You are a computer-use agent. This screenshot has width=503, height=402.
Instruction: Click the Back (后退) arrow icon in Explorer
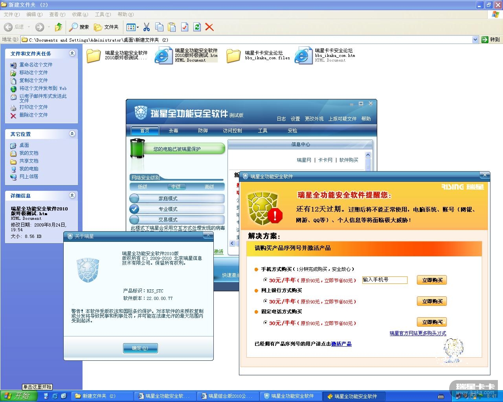[8, 27]
